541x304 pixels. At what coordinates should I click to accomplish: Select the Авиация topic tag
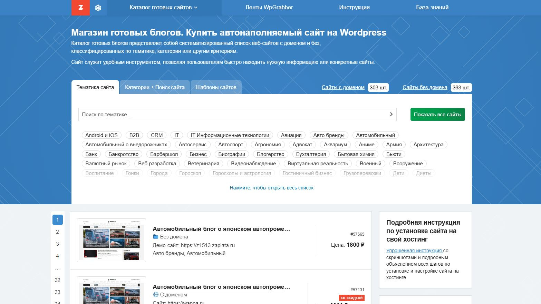(291, 135)
